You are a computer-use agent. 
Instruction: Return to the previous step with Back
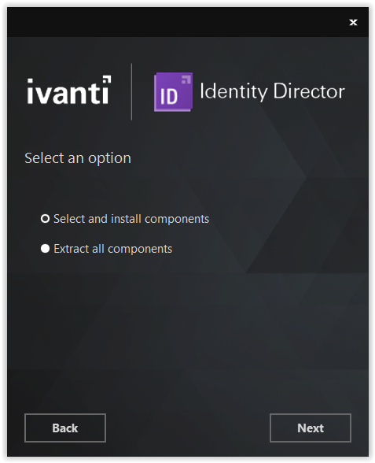point(65,428)
